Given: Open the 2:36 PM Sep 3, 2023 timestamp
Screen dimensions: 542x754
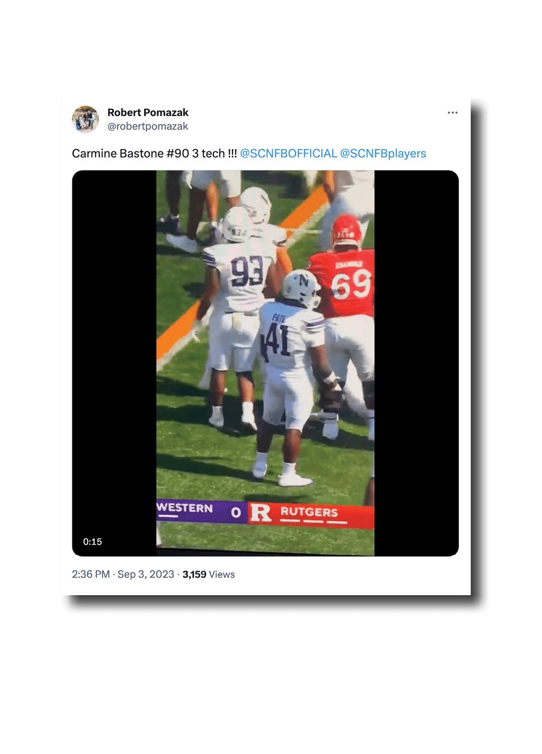Looking at the screenshot, I should coord(123,574).
